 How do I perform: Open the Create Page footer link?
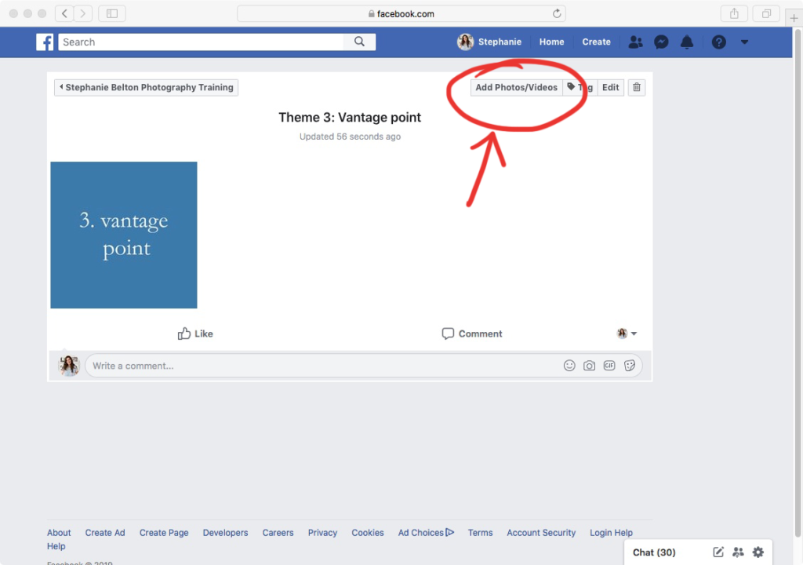click(x=164, y=533)
